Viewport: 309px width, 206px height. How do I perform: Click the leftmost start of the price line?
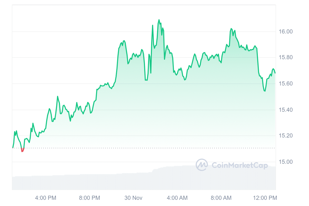(x=13, y=148)
